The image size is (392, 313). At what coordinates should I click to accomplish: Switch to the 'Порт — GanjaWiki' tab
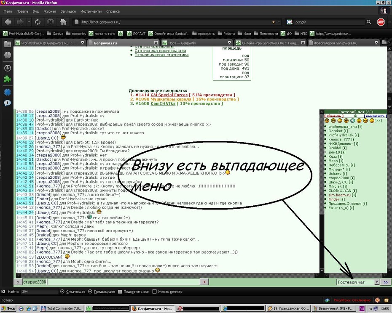196,43
